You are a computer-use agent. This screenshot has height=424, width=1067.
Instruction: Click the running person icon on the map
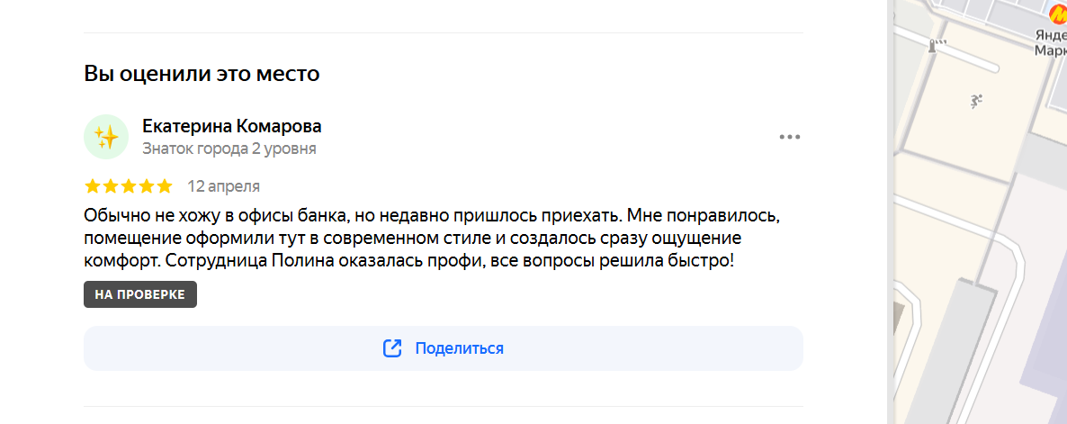[x=976, y=102]
